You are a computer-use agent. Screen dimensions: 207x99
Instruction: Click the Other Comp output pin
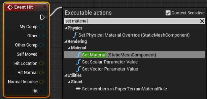(42, 45)
